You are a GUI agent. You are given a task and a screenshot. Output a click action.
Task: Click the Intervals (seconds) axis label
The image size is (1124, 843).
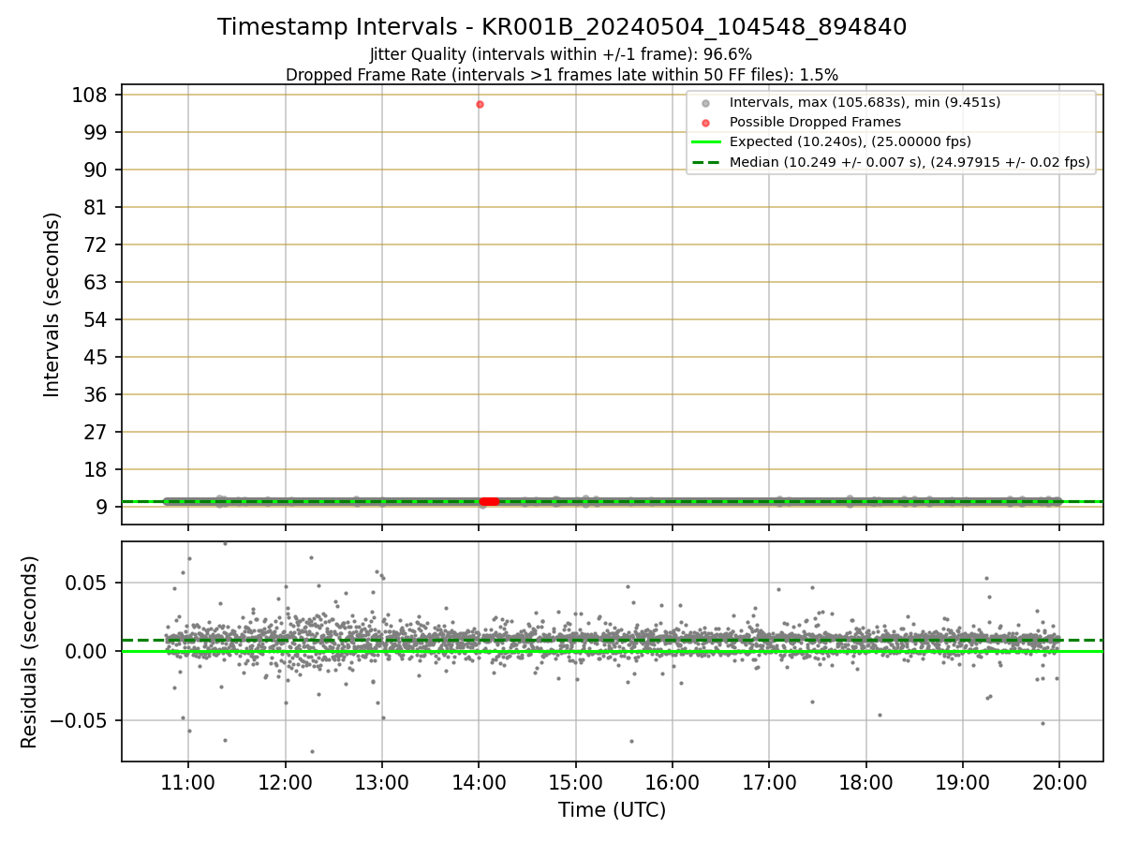coord(52,304)
